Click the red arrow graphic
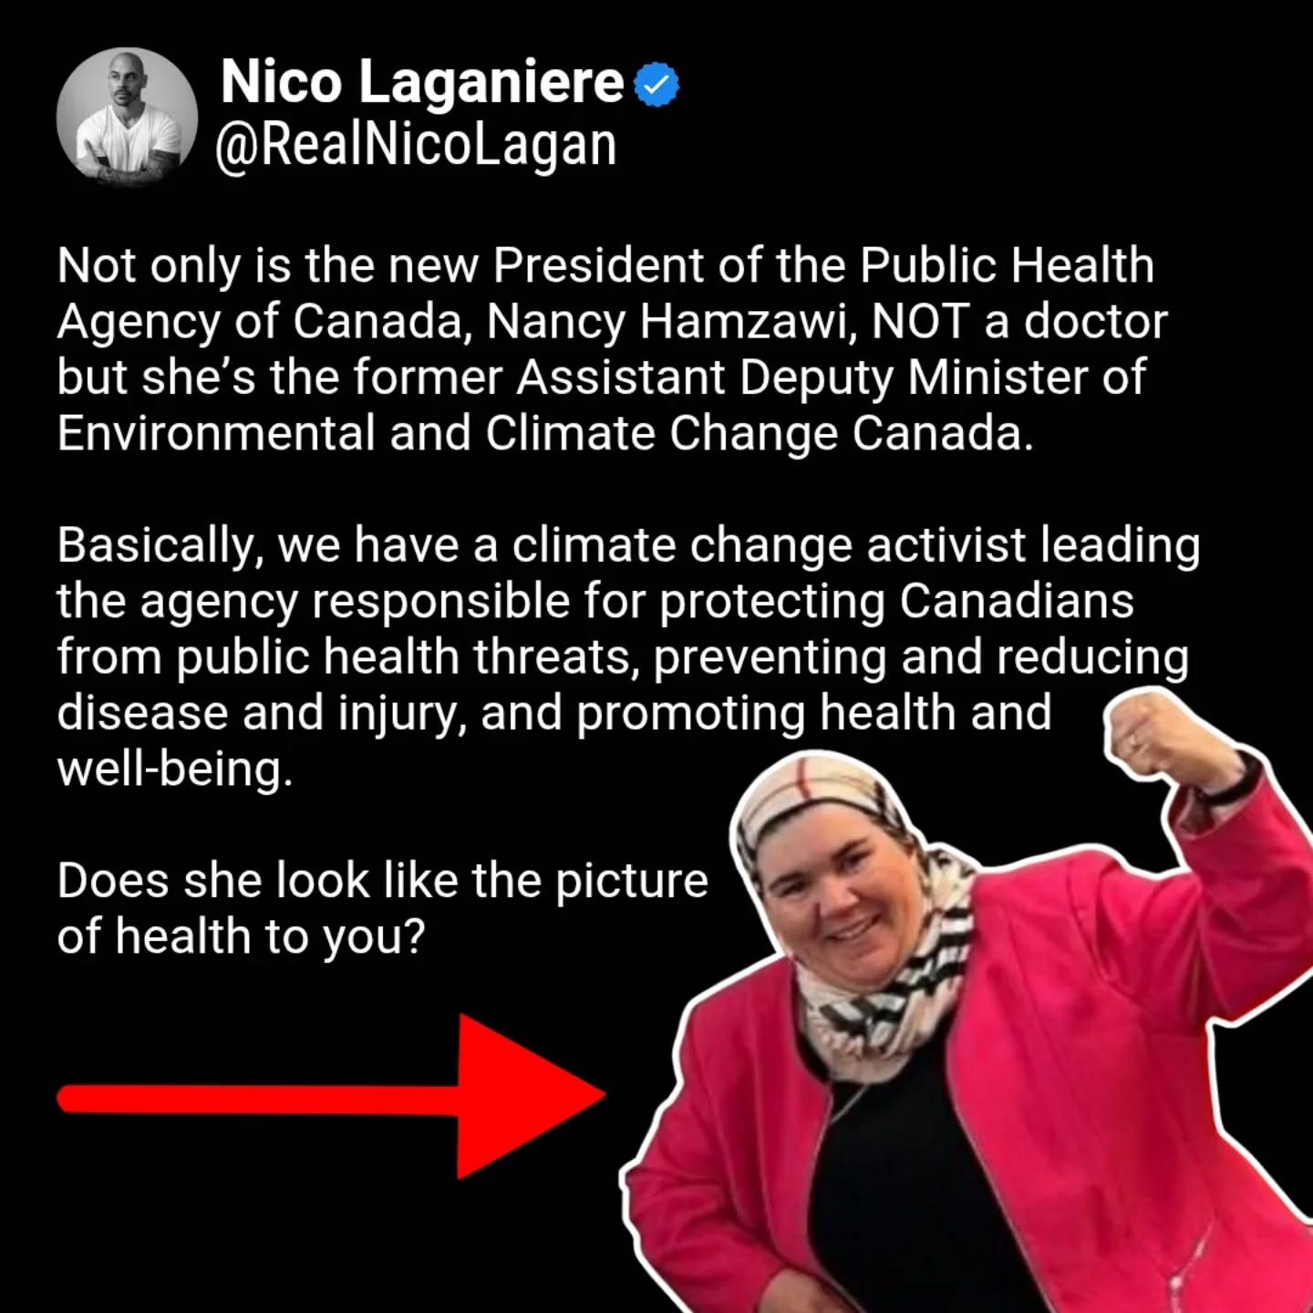The image size is (1313, 1313). [331, 1096]
